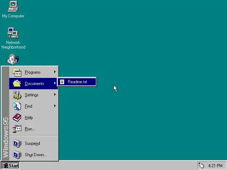Expand the Documents submenu arrow
This screenshot has height=170, width=227.
click(55, 83)
